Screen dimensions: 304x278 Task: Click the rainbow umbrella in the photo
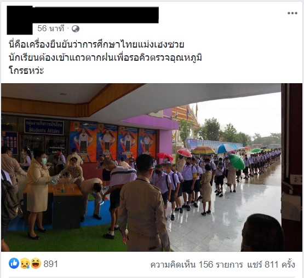[x=203, y=150]
